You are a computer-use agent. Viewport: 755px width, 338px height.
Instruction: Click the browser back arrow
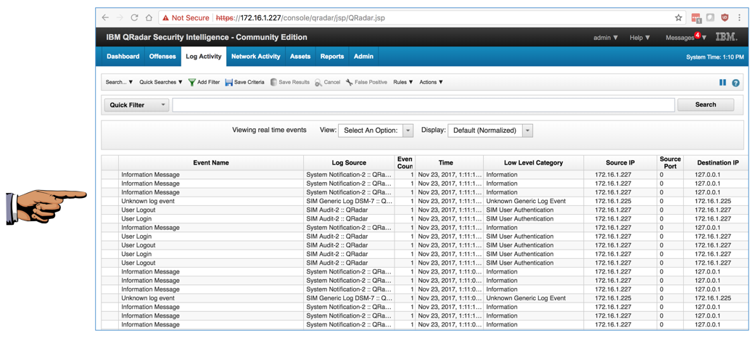click(x=105, y=18)
